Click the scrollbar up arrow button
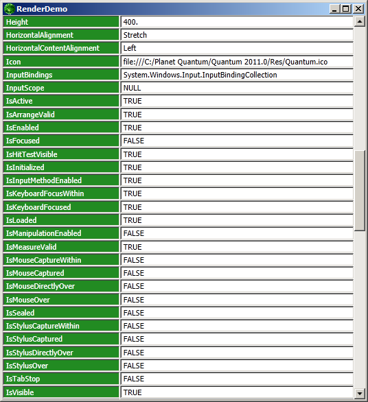Screen dimensions: 368x402 click(x=360, y=21)
